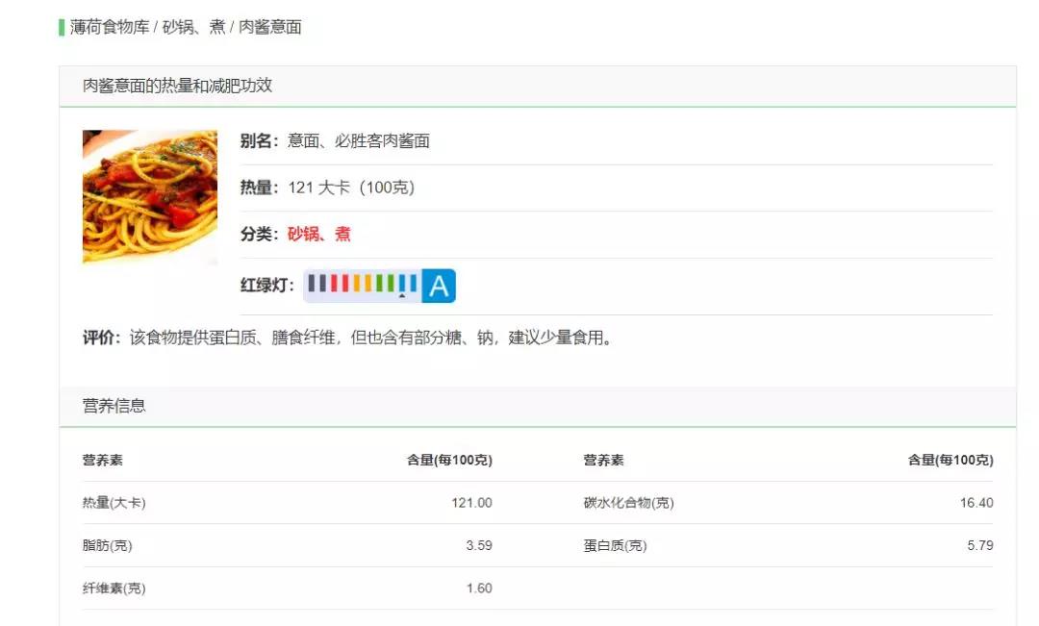The image size is (1039, 626).
Task: Click the right 含量(每100克) column header
Action: pyautogui.click(x=950, y=460)
